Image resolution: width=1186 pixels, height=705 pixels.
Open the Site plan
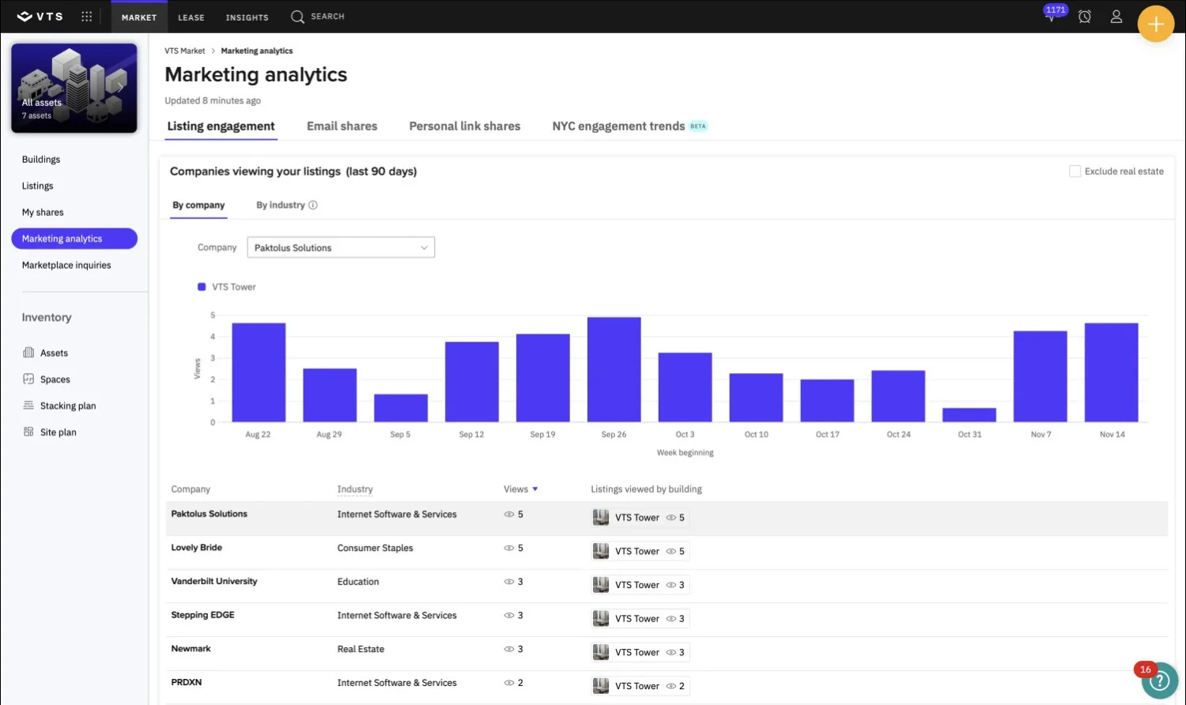point(57,432)
